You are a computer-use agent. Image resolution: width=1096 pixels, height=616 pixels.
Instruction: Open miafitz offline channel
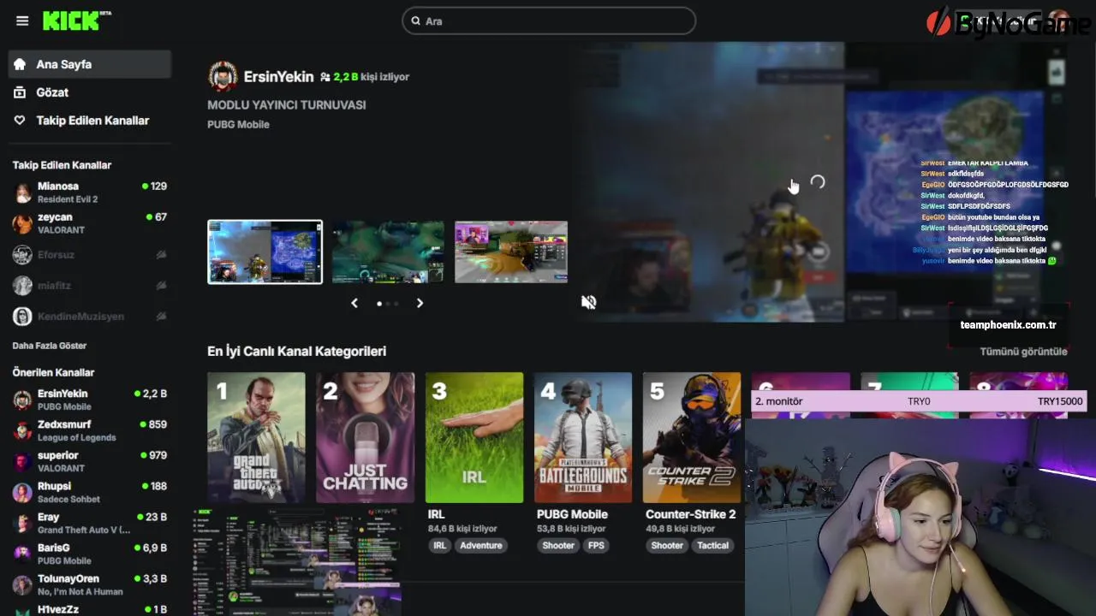pos(90,285)
